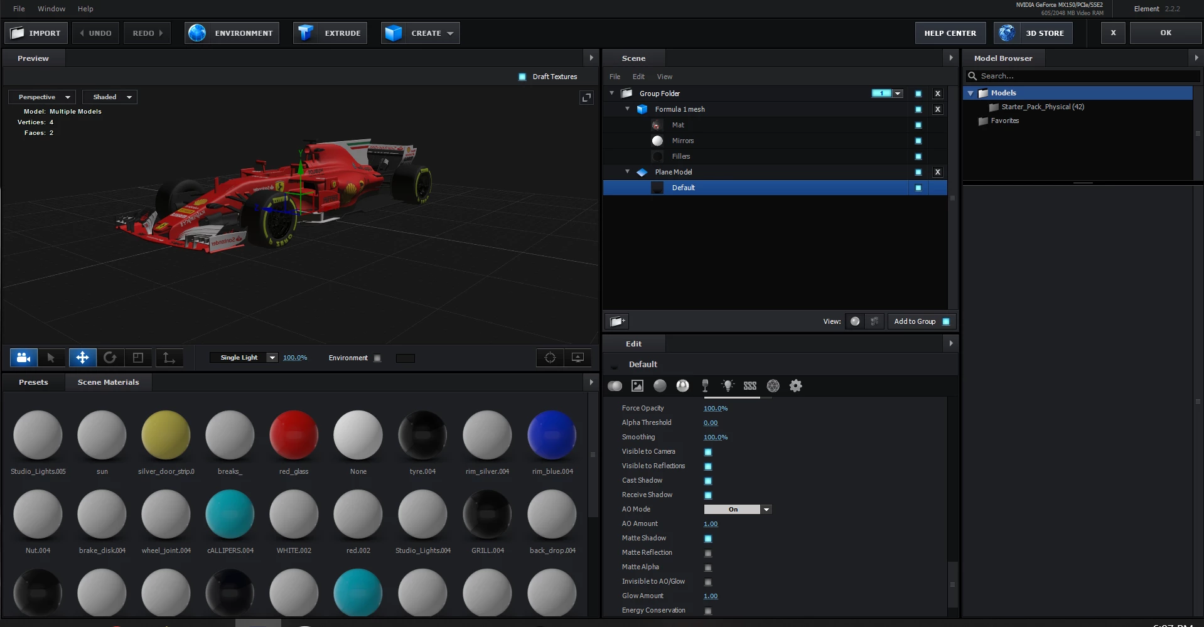The image size is (1204, 627).
Task: Select the camera view tool
Action: pos(24,358)
